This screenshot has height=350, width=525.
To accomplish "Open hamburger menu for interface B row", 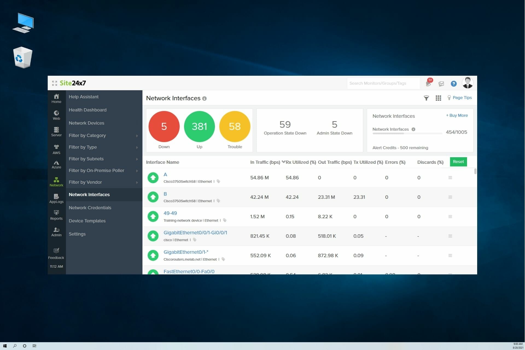I will coord(450,197).
